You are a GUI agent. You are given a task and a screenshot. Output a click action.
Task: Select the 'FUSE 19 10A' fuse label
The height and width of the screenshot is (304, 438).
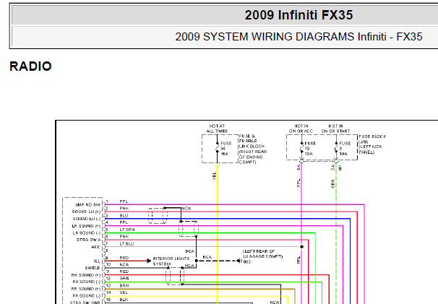pos(310,149)
